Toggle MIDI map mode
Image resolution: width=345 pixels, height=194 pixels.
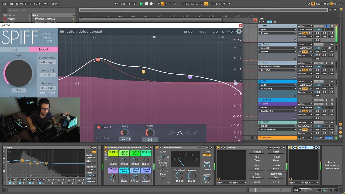(x=326, y=4)
